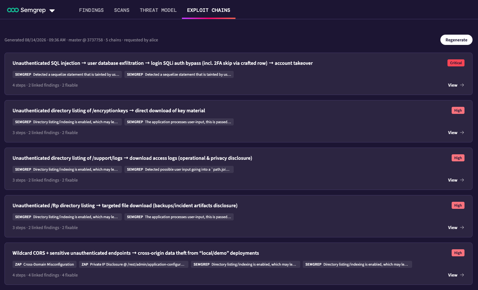Click '3 steps · 2 linked findings' in /encryptionkeys chain
This screenshot has width=478, height=290.
pyautogui.click(x=45, y=133)
